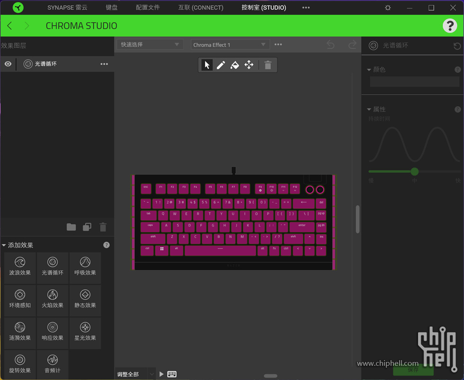Screen dimensions: 464x380
Task: Select the arrow selection tool
Action: click(x=207, y=65)
